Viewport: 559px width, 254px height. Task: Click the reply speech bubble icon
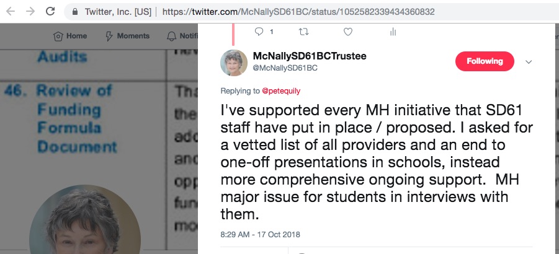click(x=259, y=31)
